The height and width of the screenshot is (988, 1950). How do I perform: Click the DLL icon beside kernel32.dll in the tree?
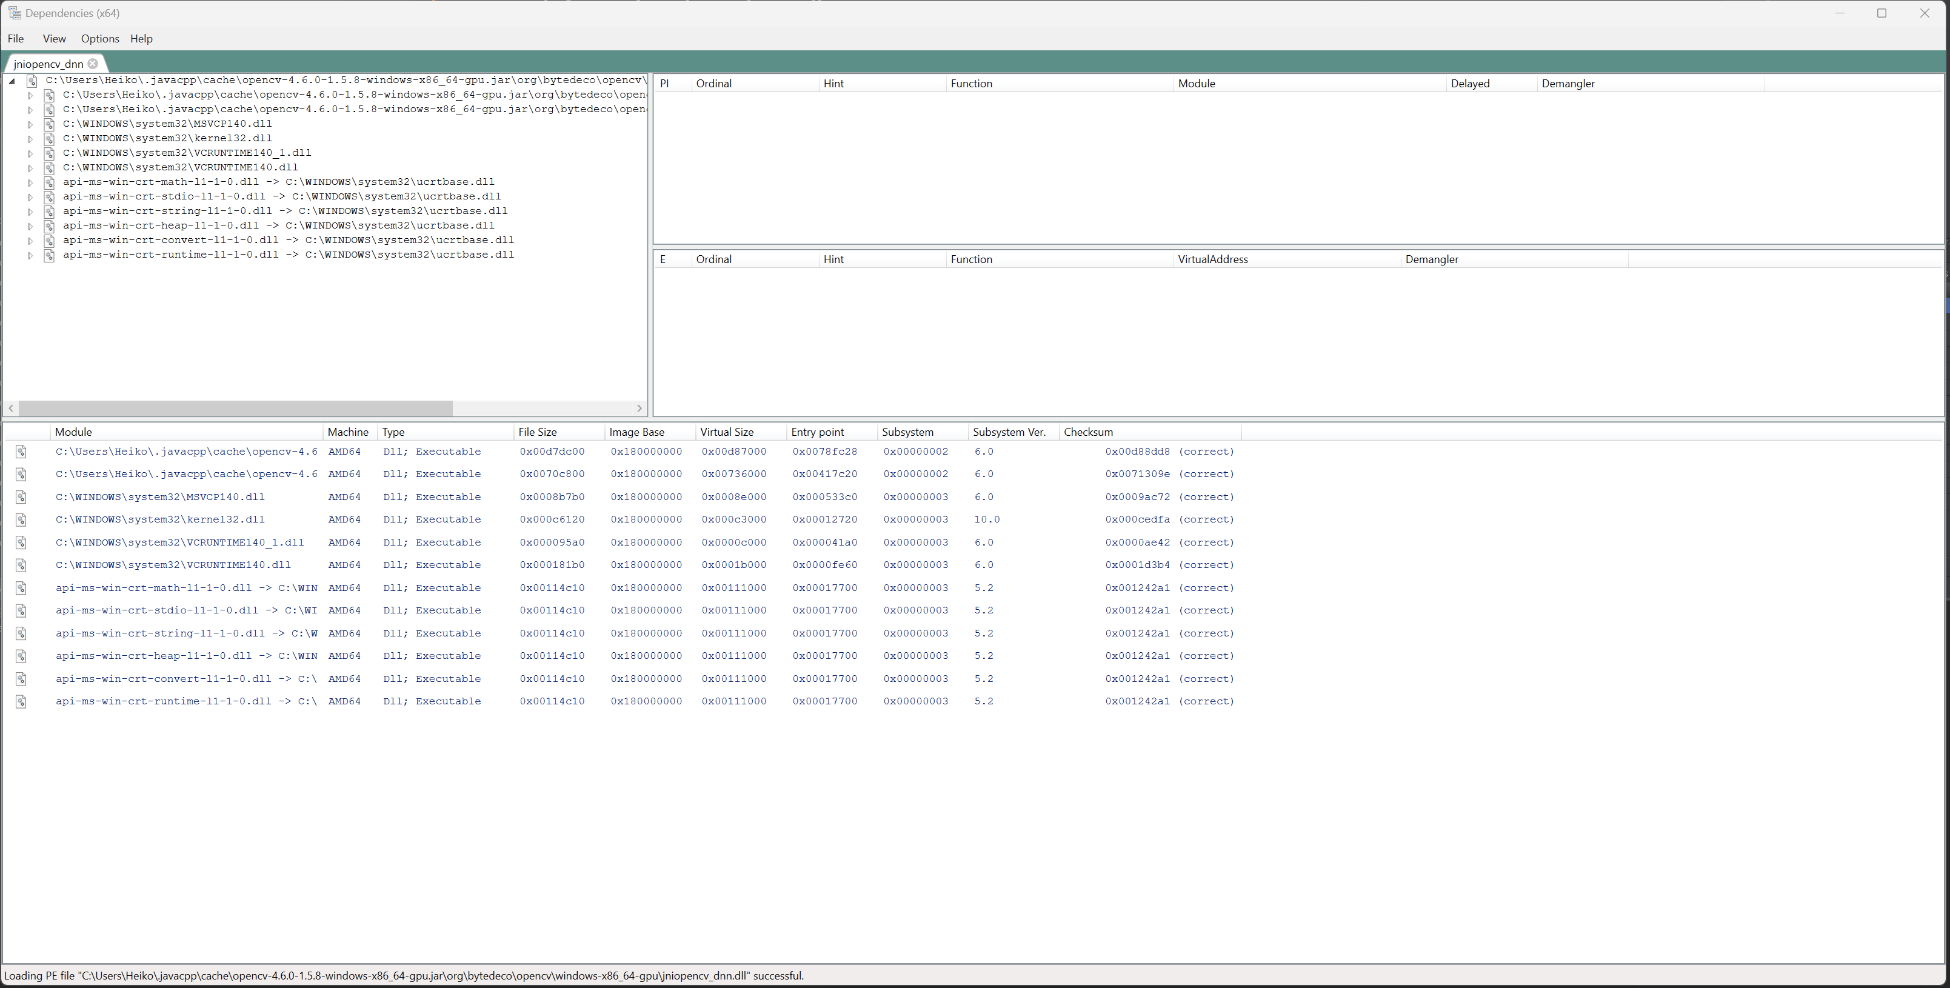click(49, 138)
